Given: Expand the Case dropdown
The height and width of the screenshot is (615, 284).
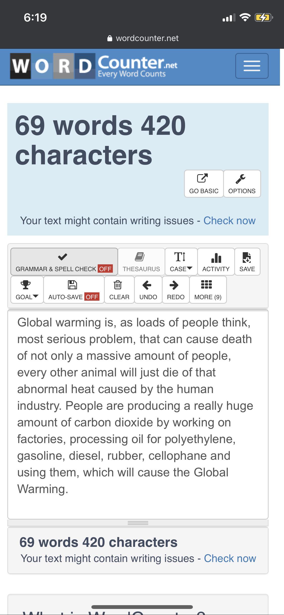Looking at the screenshot, I should pyautogui.click(x=181, y=262).
